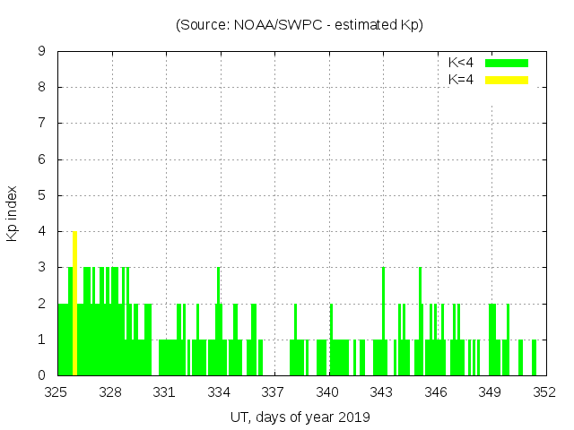Click the 'Kp index' y-axis label

(x=13, y=213)
